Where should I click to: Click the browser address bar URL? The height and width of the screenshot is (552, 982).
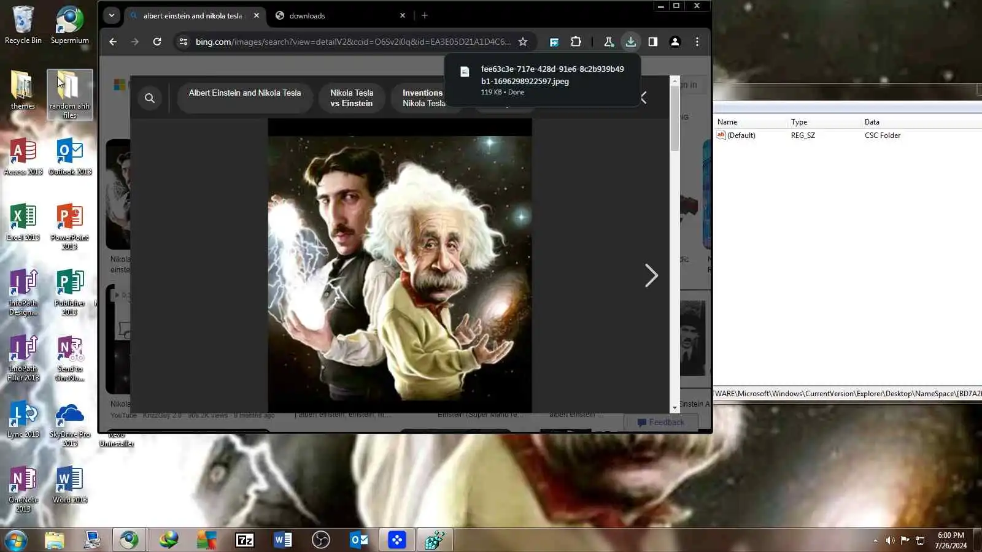(x=353, y=42)
